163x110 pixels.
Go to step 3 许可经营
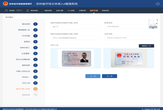coord(35,36)
